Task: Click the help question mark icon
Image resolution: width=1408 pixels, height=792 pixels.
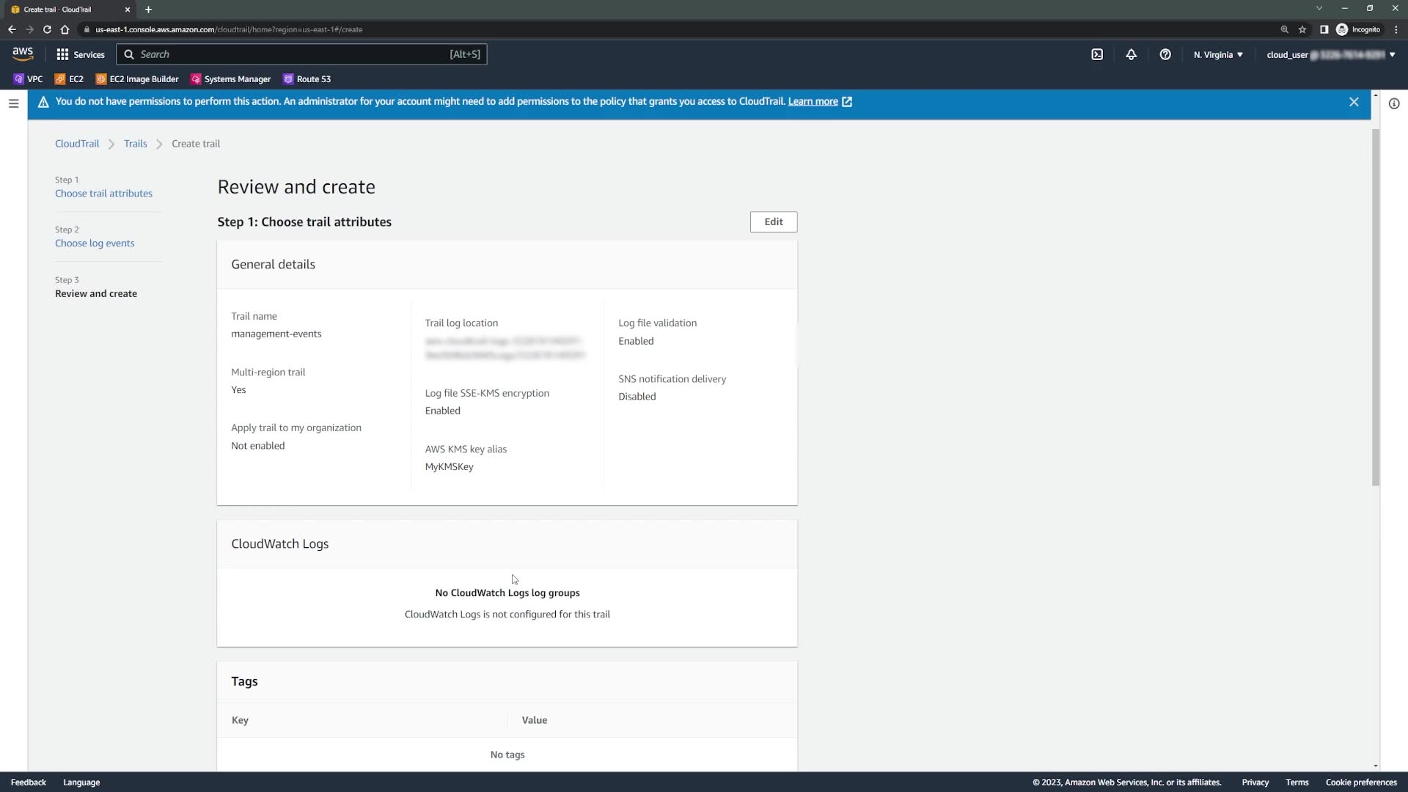Action: pyautogui.click(x=1165, y=54)
